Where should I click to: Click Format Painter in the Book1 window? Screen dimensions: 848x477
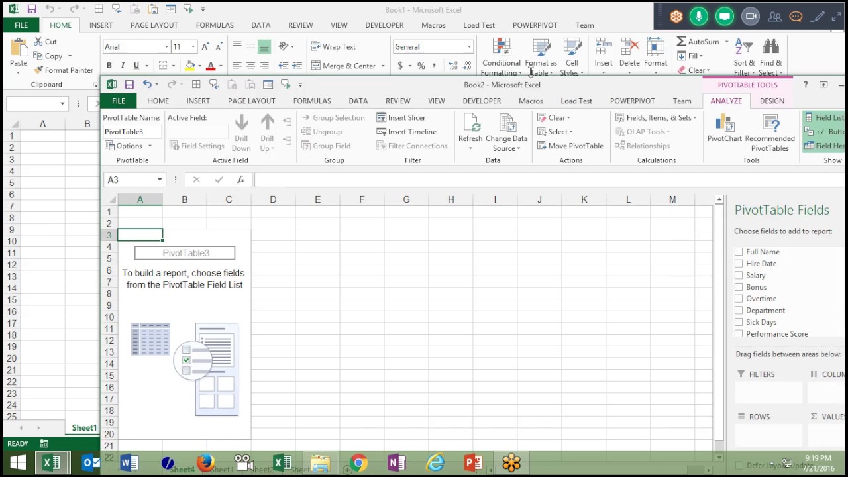[64, 70]
